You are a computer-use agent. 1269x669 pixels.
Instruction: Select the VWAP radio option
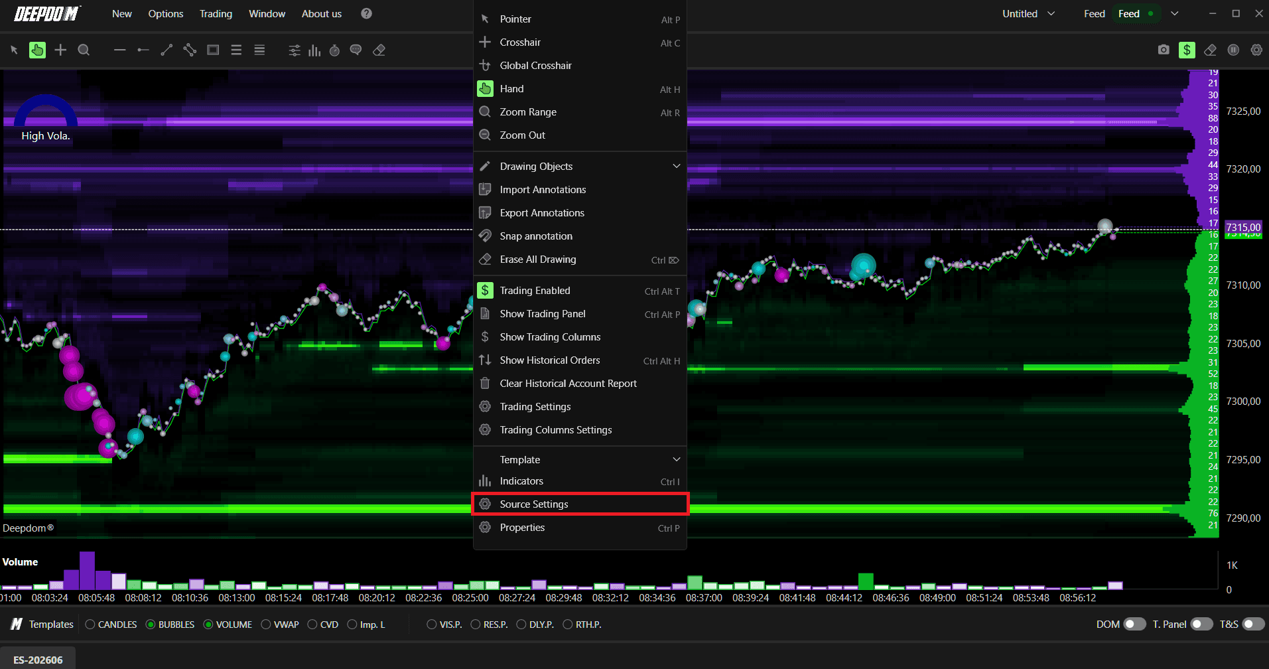(280, 625)
